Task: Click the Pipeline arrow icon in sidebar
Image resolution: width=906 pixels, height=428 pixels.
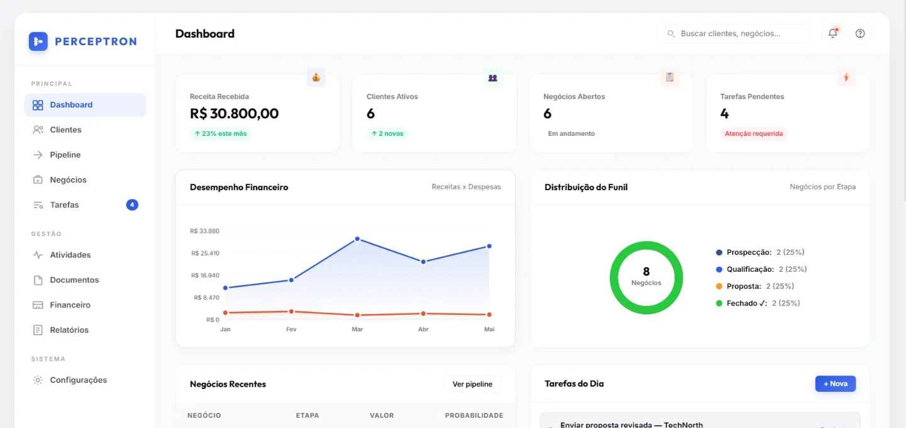Action: pos(38,155)
